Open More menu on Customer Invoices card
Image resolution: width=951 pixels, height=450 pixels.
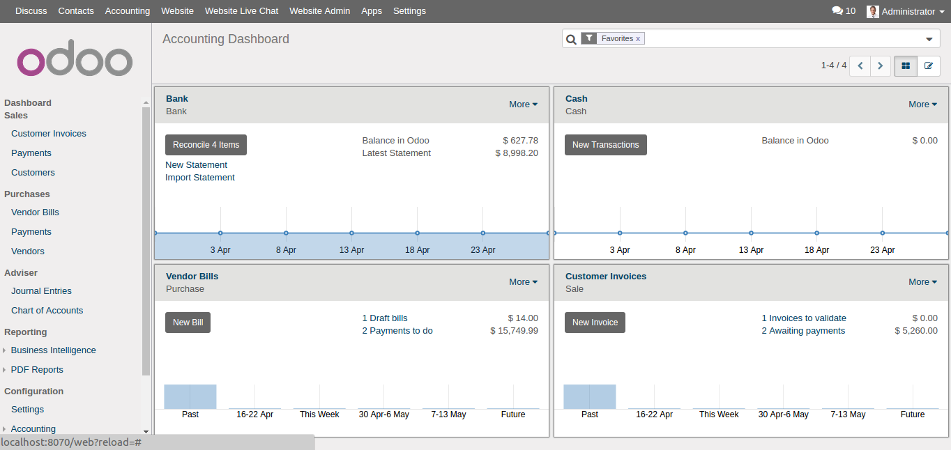922,282
